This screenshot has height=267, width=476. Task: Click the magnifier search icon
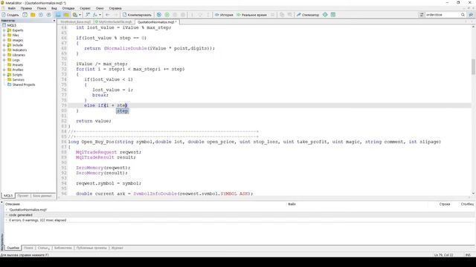pyautogui.click(x=463, y=15)
